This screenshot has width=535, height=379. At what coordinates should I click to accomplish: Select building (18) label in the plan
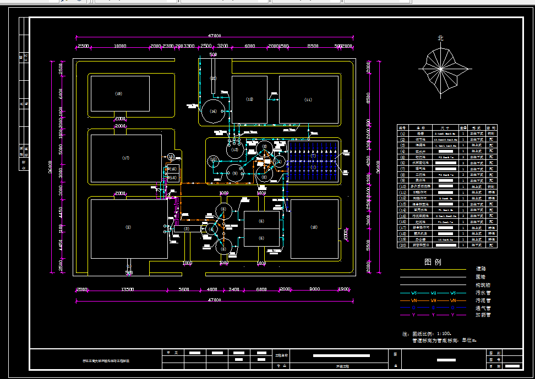[x=314, y=227]
